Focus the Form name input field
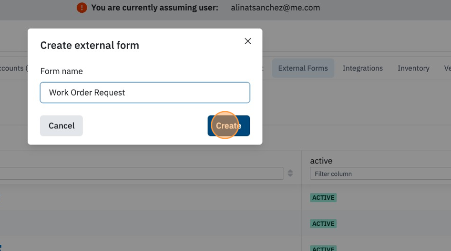Viewport: 451px width, 251px height. (145, 92)
